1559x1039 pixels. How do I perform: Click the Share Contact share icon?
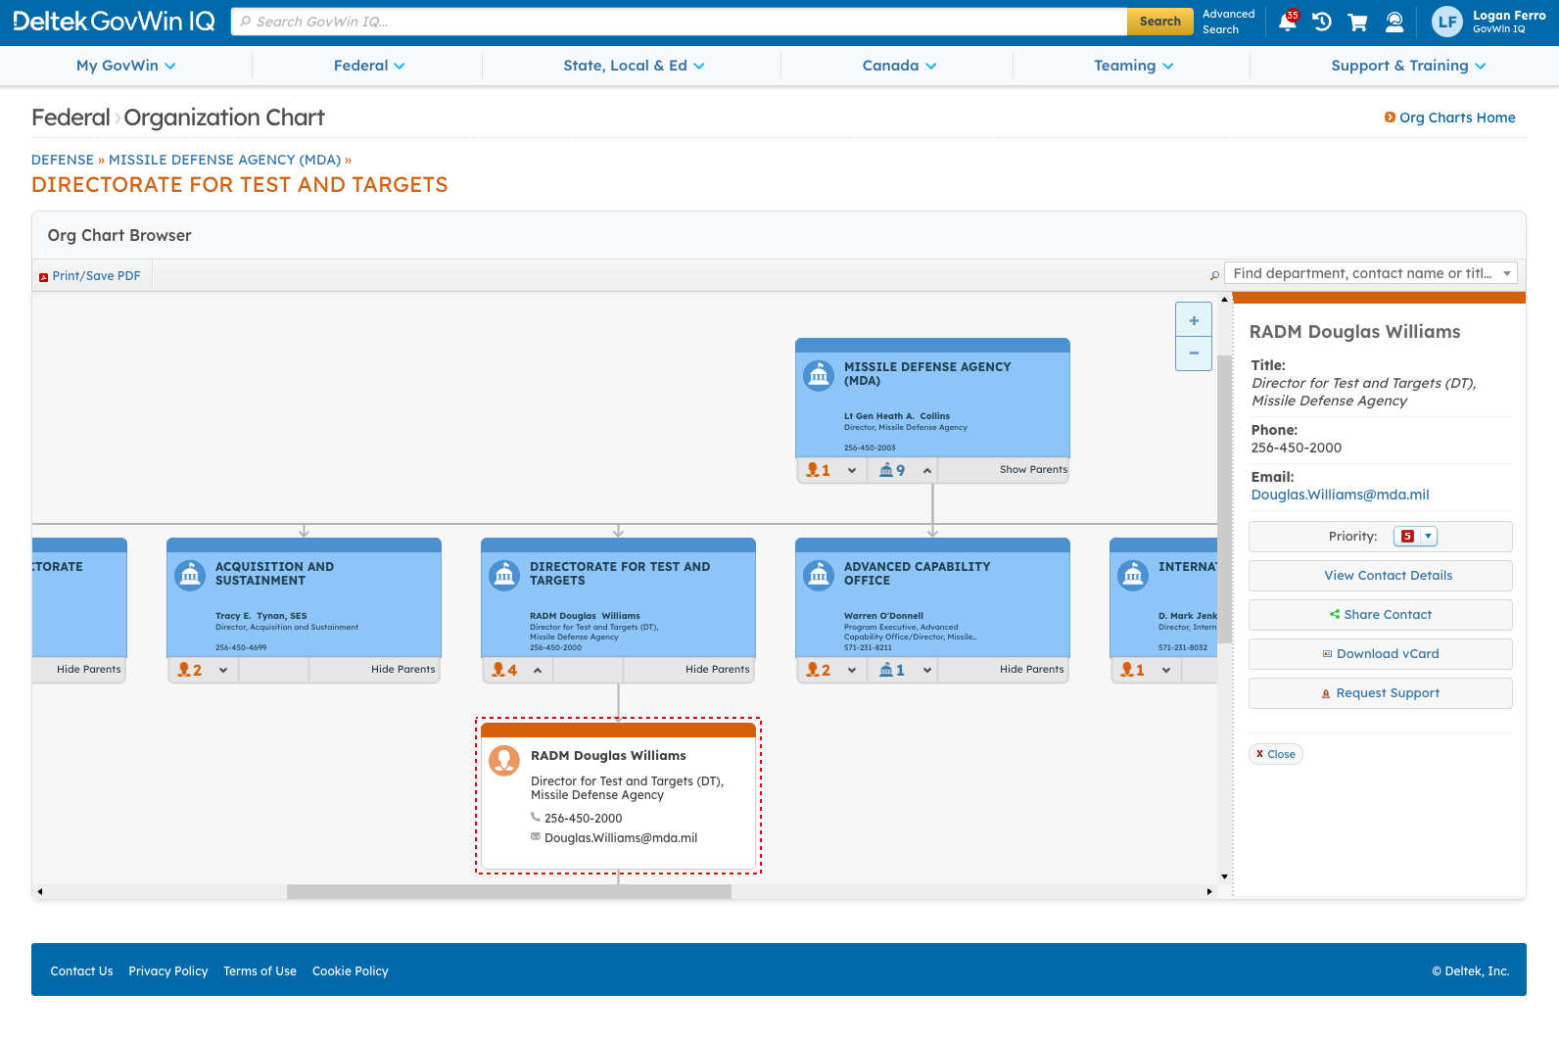1335,615
